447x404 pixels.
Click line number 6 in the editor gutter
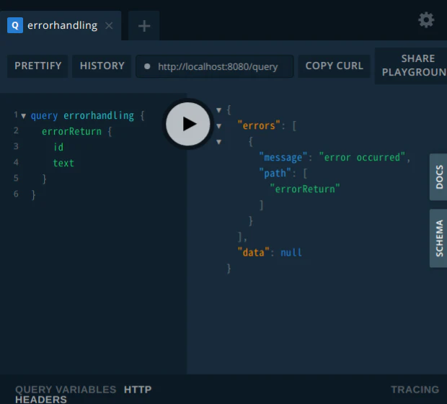point(16,194)
